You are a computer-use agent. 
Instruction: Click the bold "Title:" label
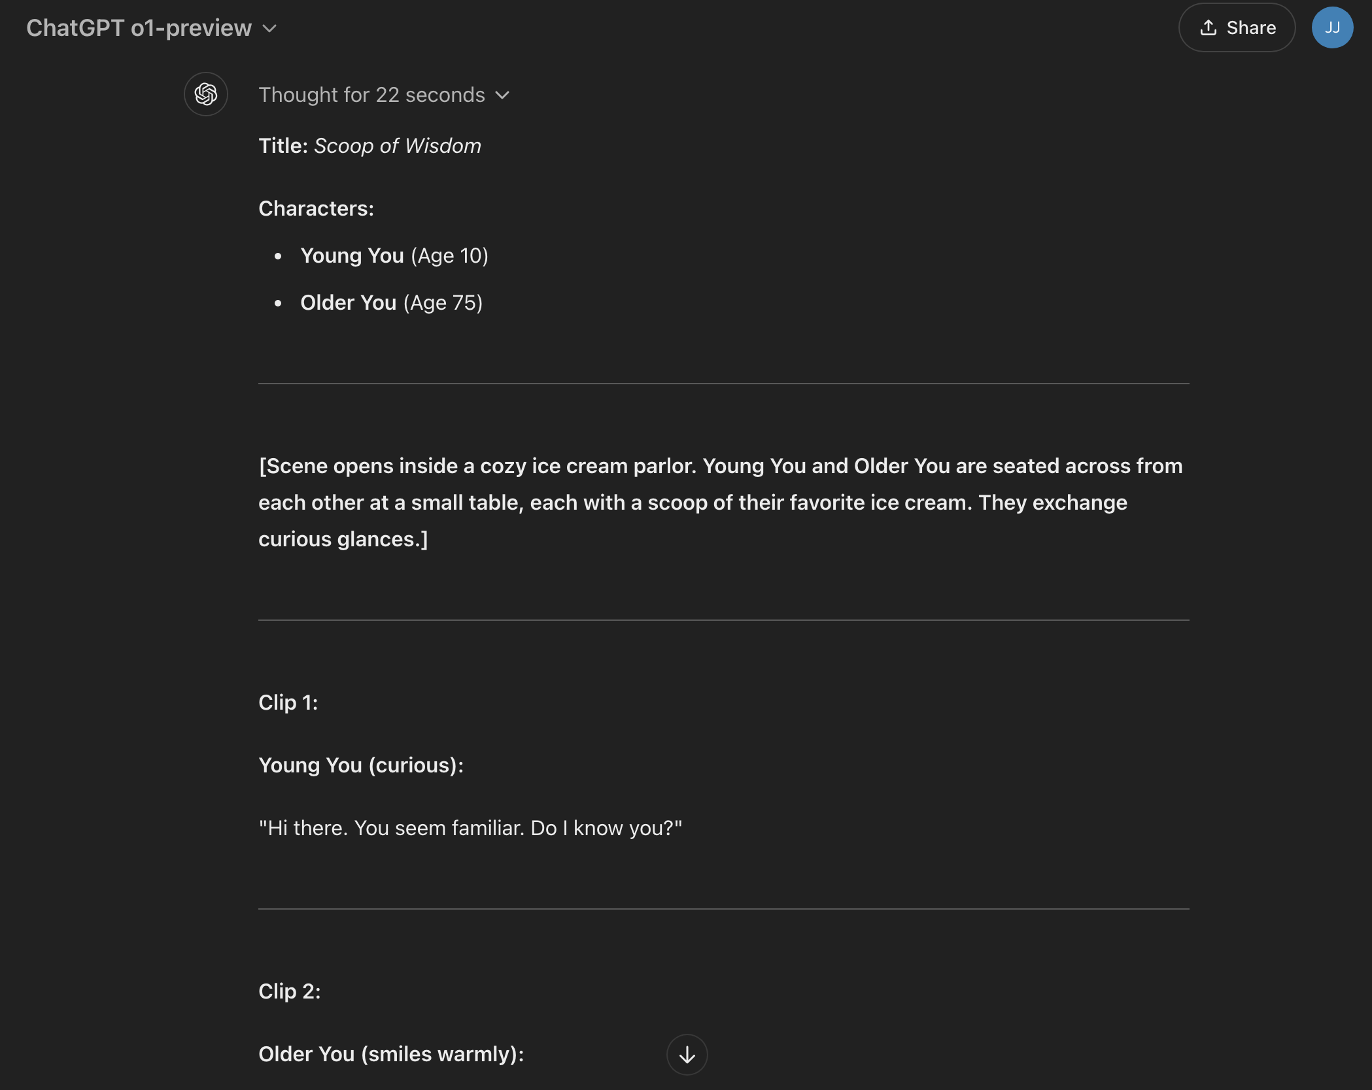click(x=283, y=146)
